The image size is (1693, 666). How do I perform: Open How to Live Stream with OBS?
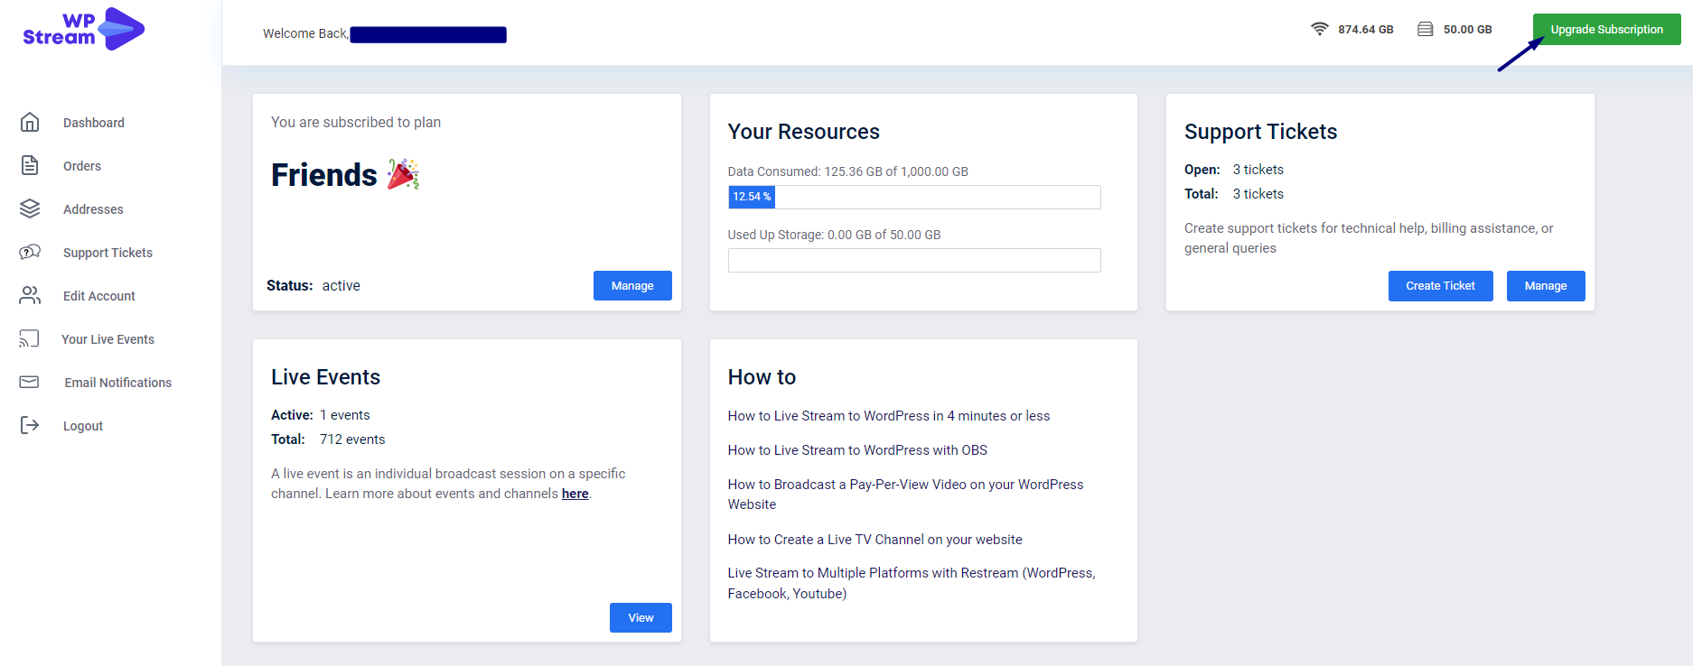pos(856,450)
